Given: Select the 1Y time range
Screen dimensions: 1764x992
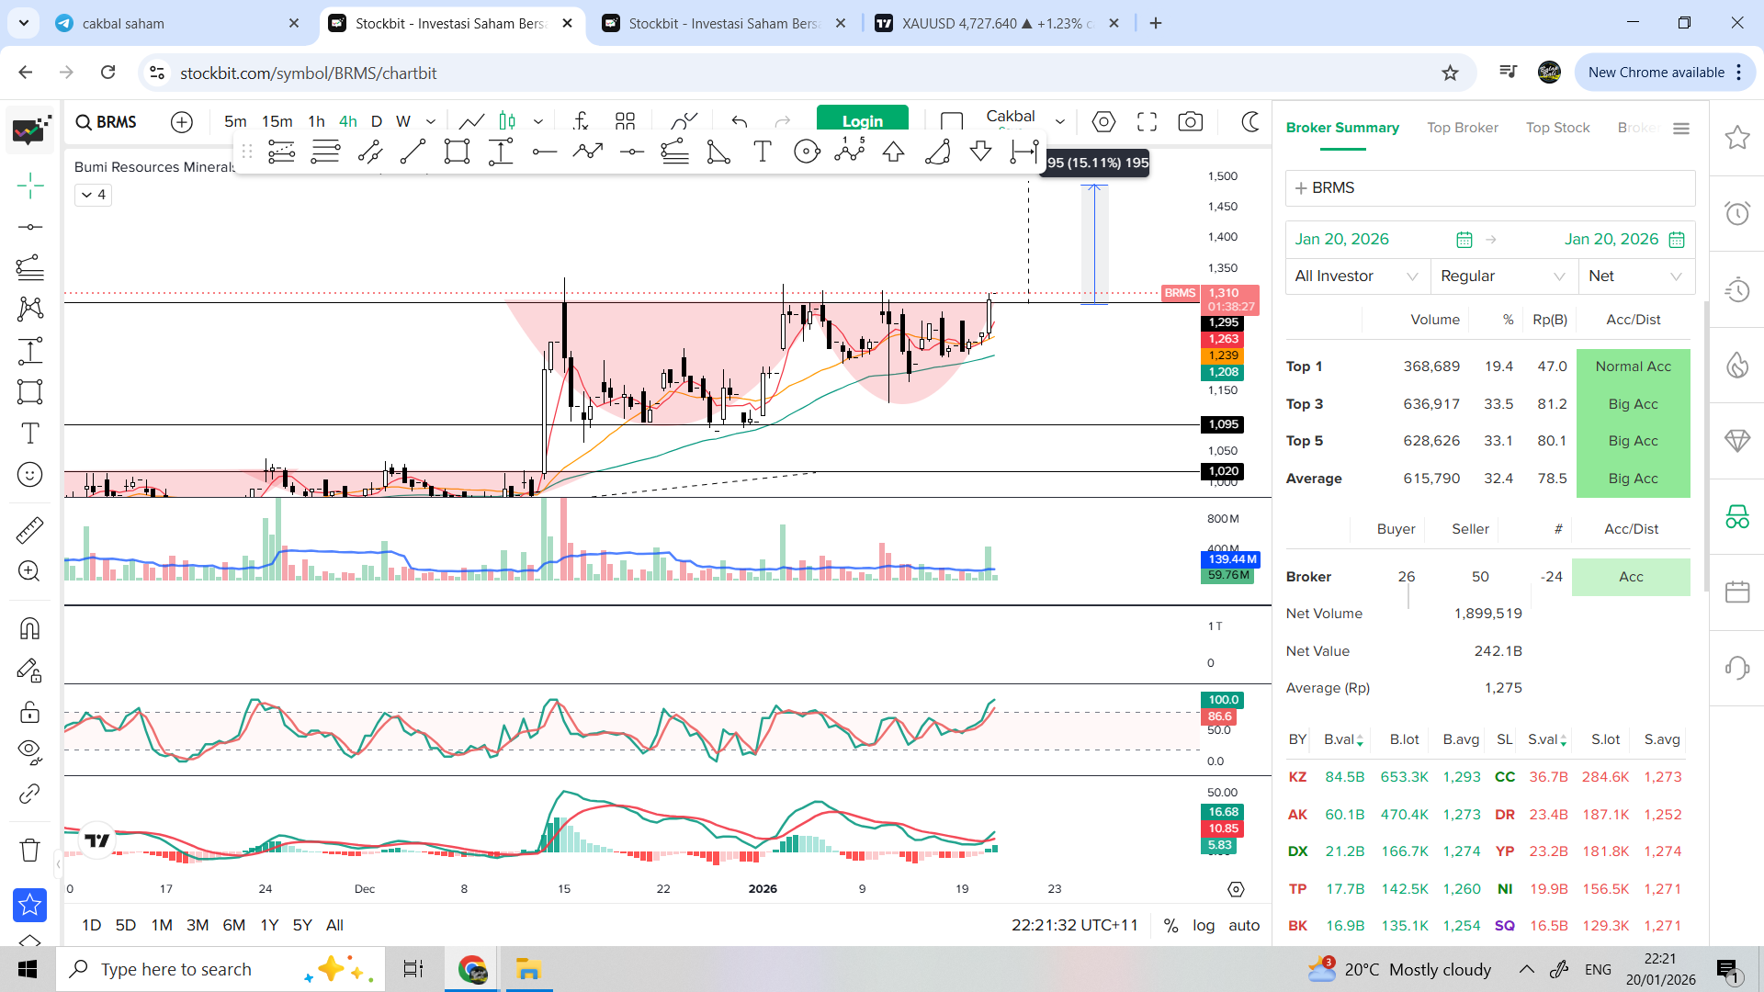Looking at the screenshot, I should [269, 925].
